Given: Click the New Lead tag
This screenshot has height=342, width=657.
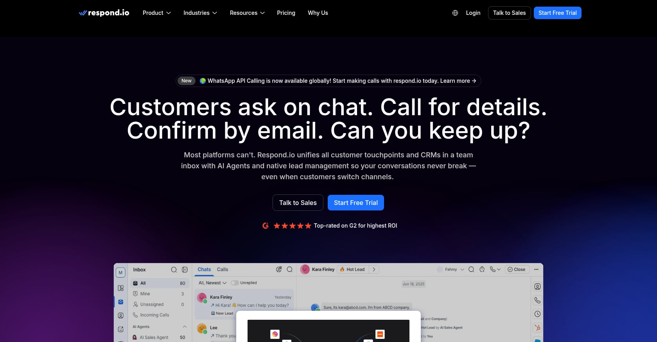Looking at the screenshot, I should tap(222, 313).
